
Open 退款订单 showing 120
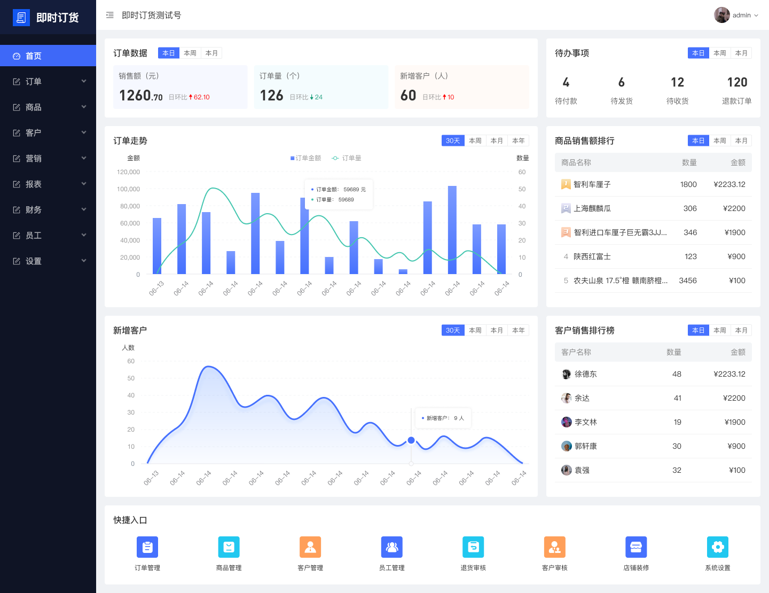pyautogui.click(x=737, y=83)
